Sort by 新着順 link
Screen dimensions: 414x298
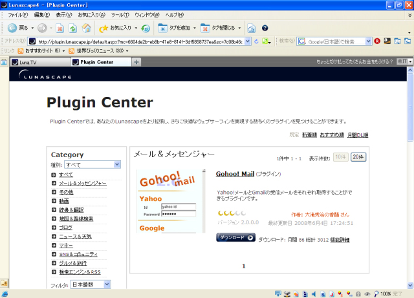[309, 135]
